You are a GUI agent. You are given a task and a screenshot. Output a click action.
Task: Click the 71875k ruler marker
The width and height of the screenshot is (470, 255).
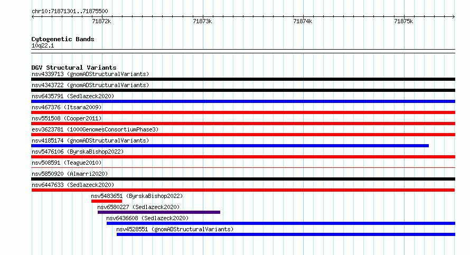tap(403, 21)
